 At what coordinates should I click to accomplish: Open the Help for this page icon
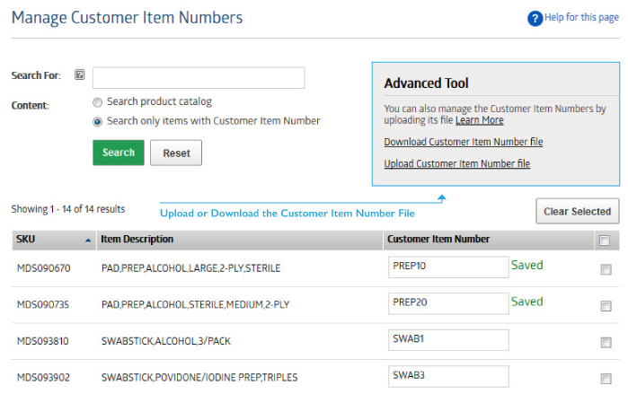pyautogui.click(x=535, y=19)
